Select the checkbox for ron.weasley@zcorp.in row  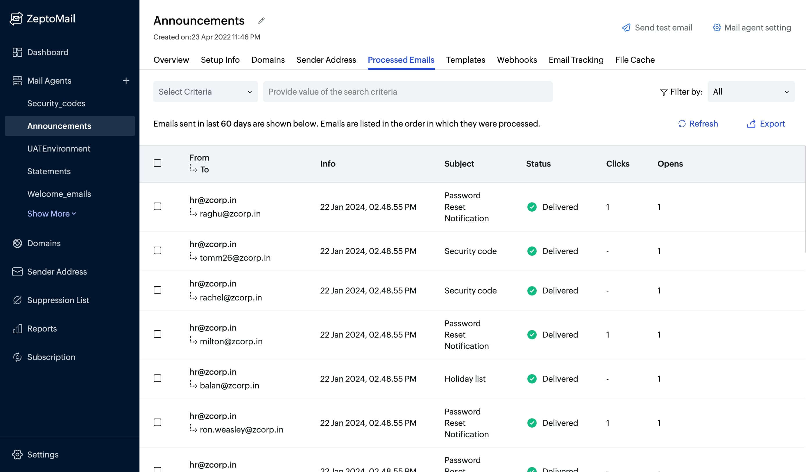(x=157, y=422)
